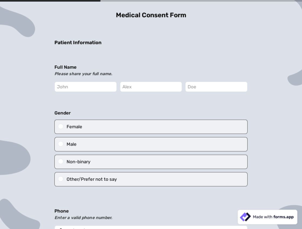Click the 'Enter a valid phone number' hint
302x229 pixels.
coord(83,218)
